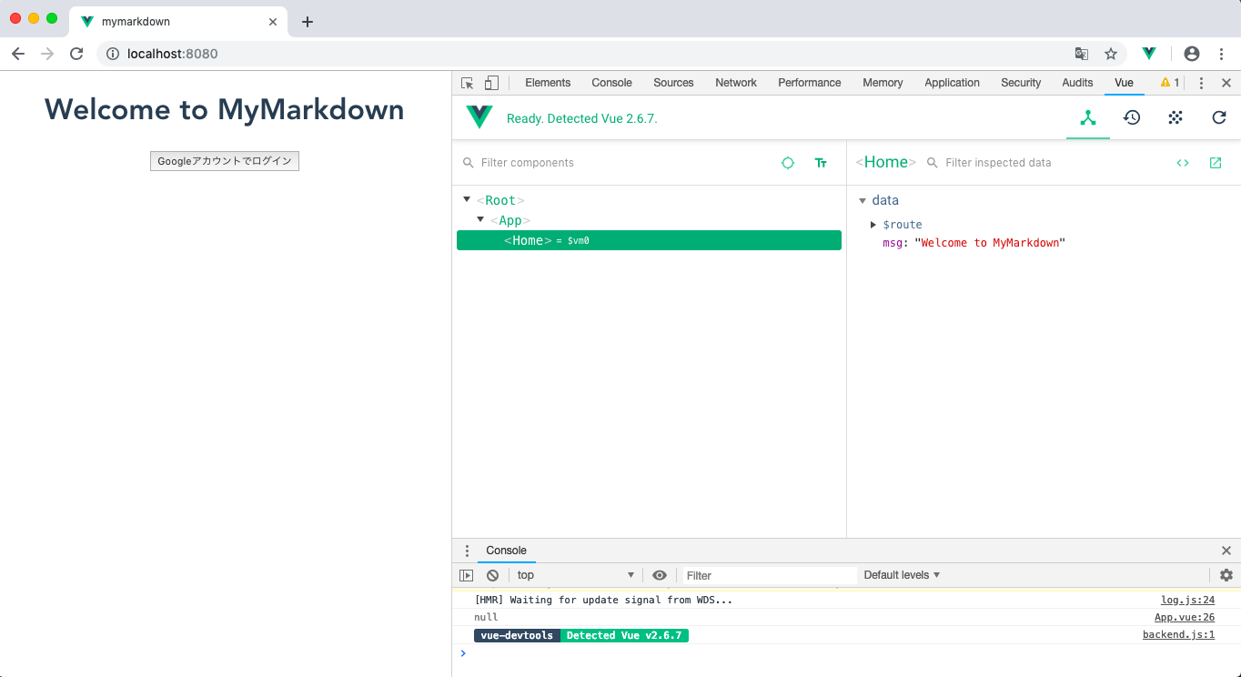Close the DevTools panel
Image resolution: width=1241 pixels, height=677 pixels.
(x=1226, y=83)
